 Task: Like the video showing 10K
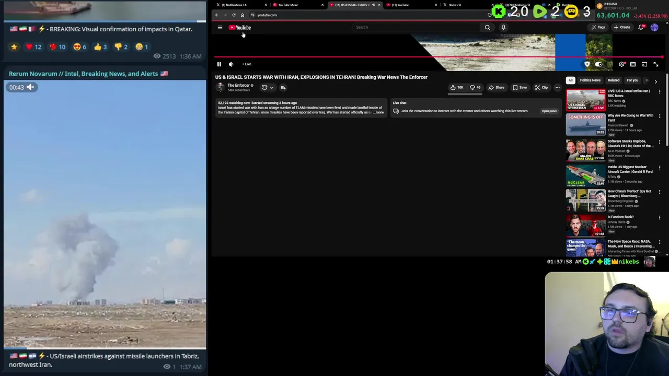(457, 88)
